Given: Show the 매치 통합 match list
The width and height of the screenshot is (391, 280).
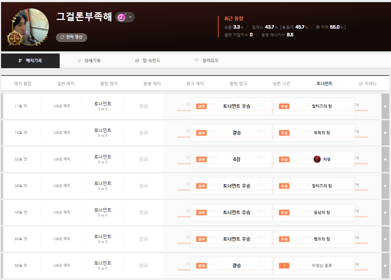Looking at the screenshot, I should (23, 84).
